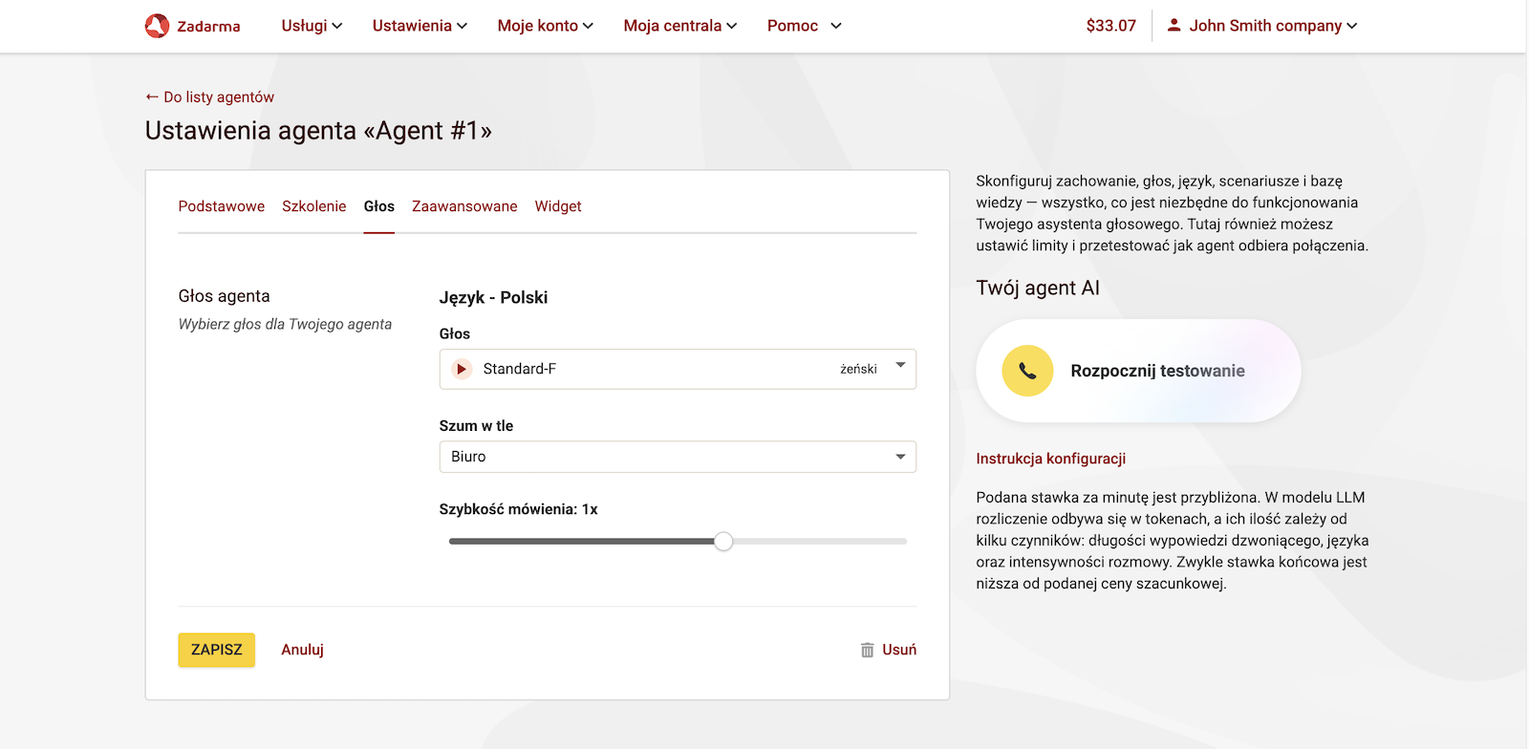Click the Język - Polski heading
Screen dimensions: 1529x749
coord(493,297)
